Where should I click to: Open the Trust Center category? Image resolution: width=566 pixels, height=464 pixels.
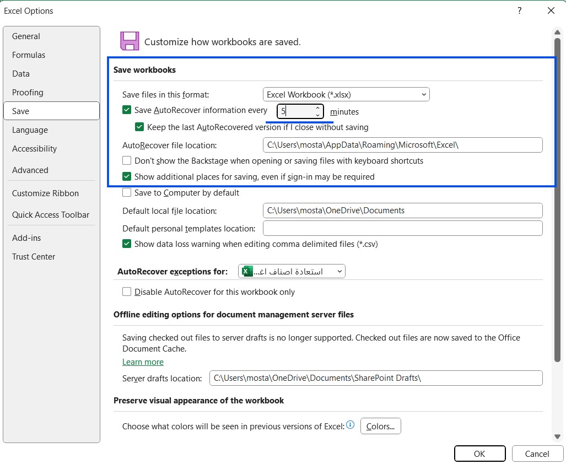click(x=34, y=257)
